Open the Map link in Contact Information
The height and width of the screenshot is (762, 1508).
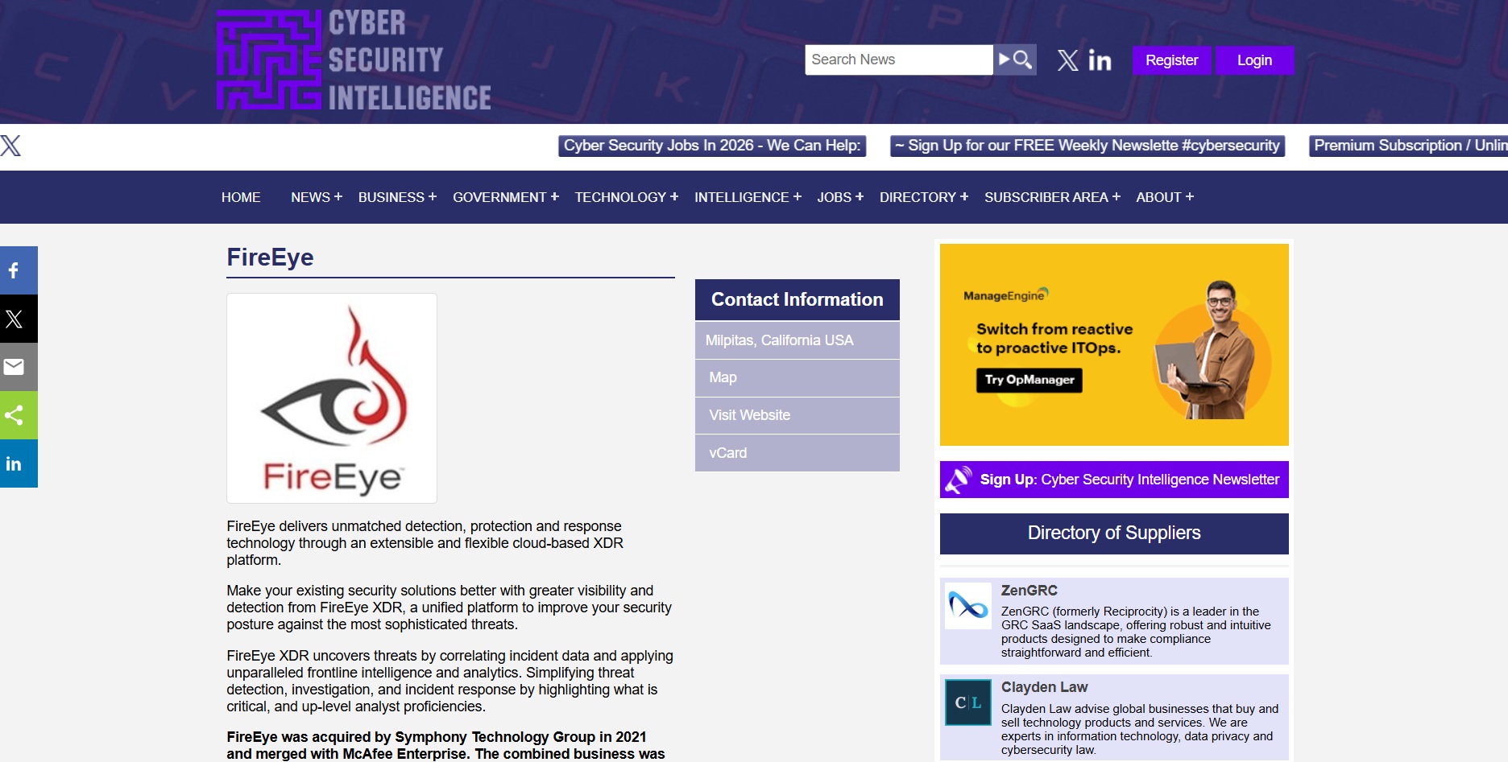point(797,377)
